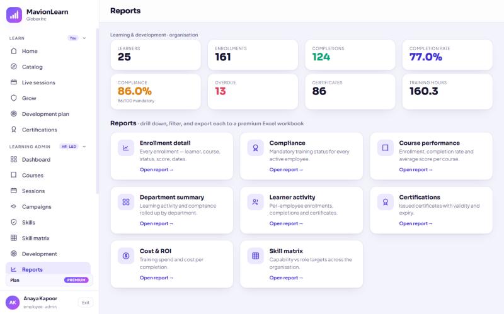Click the Reports chart icon in sidebar

pyautogui.click(x=13, y=269)
